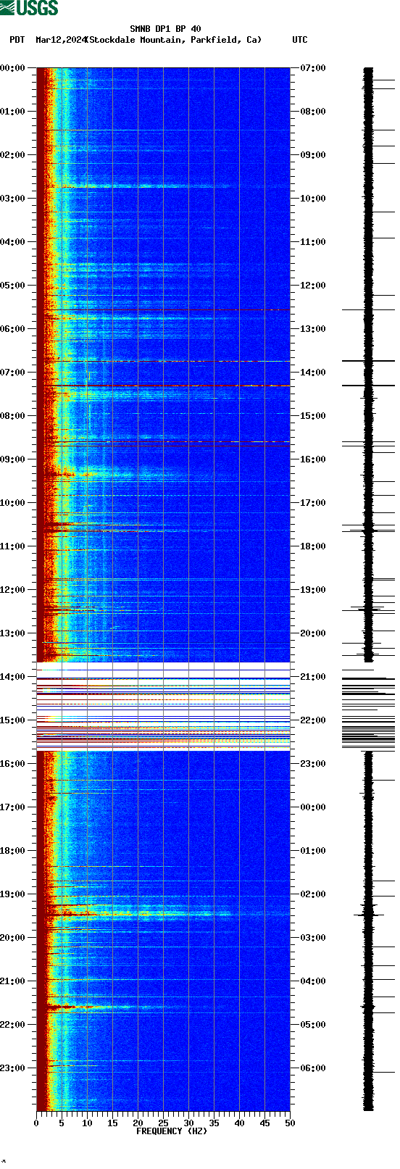The width and height of the screenshot is (400, 1169).
Task: Click the 19:00 PDT time label
Action: [x=12, y=894]
